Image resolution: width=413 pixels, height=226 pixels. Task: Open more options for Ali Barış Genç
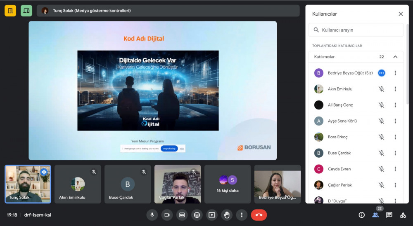pos(395,105)
